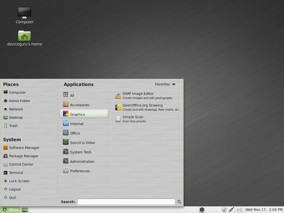Viewport: 284px width, 213px height.
Task: Select the Accessories category label
Action: click(80, 105)
